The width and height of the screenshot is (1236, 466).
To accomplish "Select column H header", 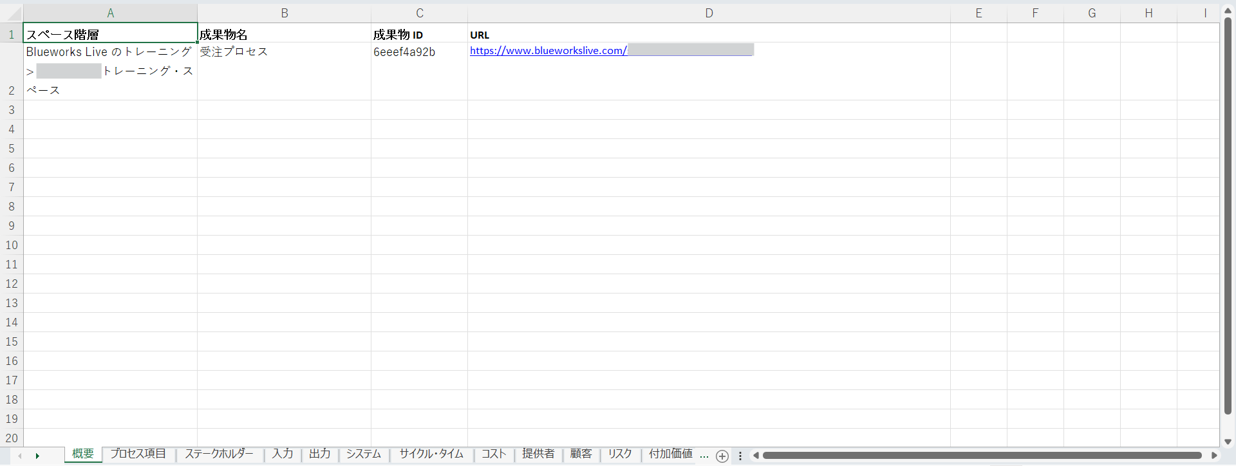I will [x=1148, y=14].
